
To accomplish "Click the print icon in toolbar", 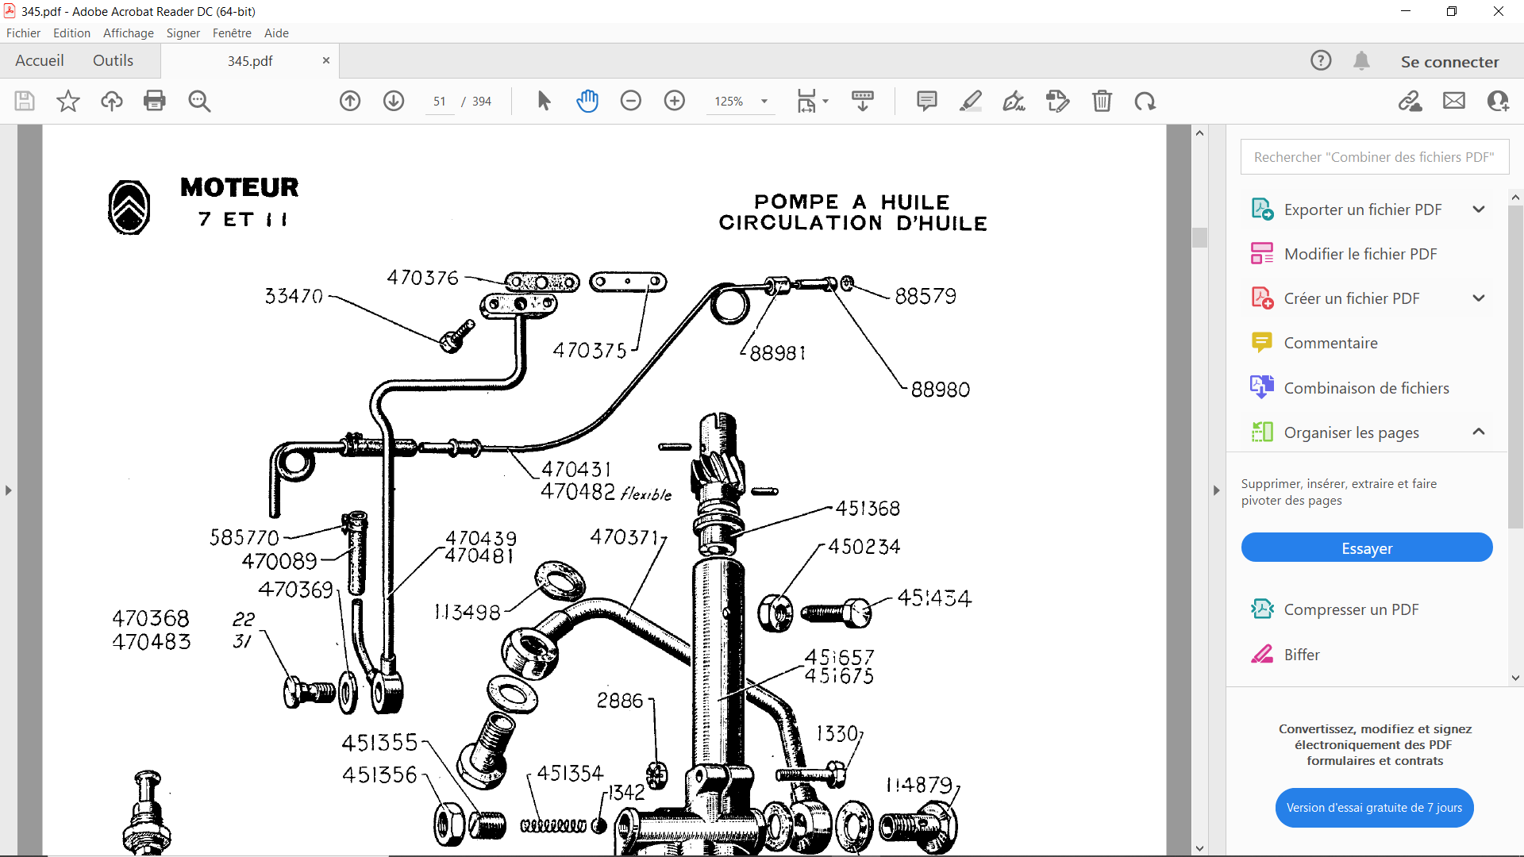I will (x=155, y=101).
